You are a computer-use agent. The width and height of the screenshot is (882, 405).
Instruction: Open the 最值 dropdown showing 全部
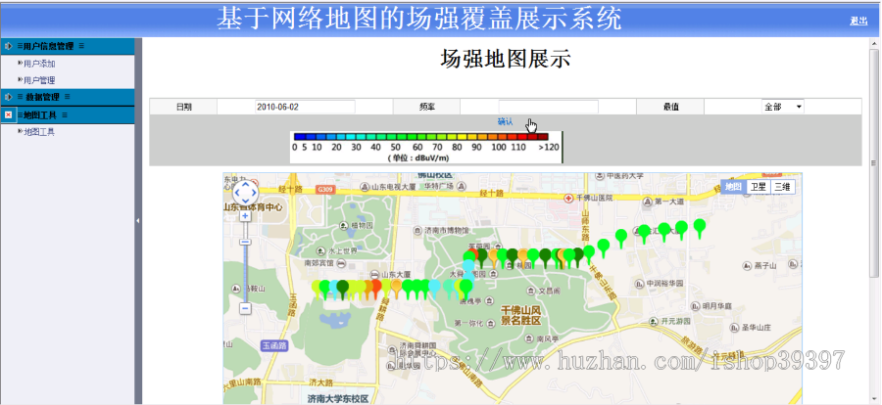point(782,107)
